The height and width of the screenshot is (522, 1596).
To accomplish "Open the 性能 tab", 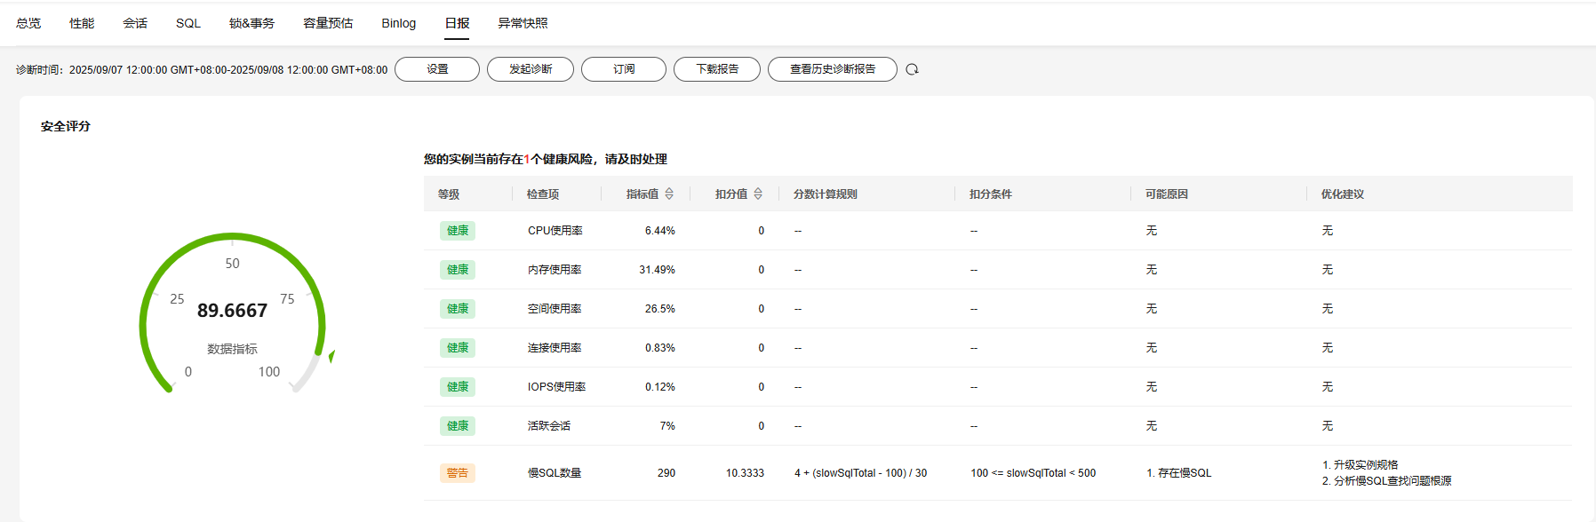I will tap(82, 23).
